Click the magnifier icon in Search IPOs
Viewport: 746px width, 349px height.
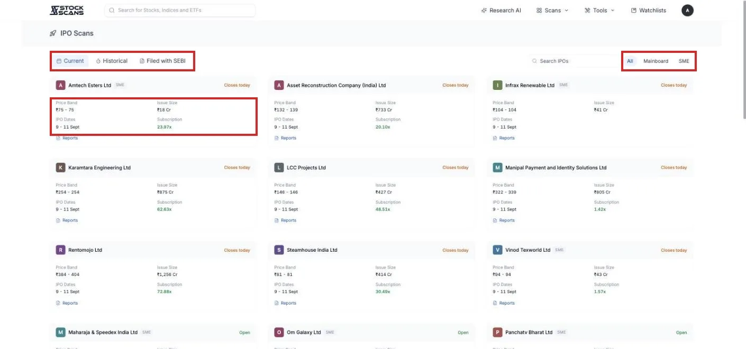(x=535, y=61)
